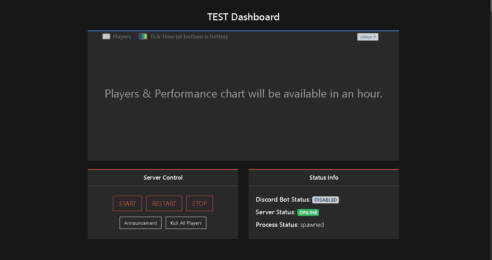Click the green ONLINE status badge

click(308, 212)
